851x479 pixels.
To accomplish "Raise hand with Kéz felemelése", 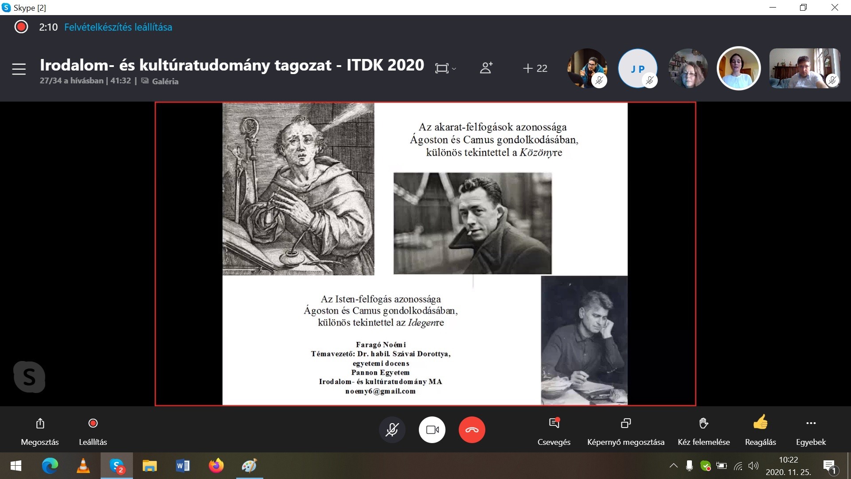I will [x=703, y=423].
